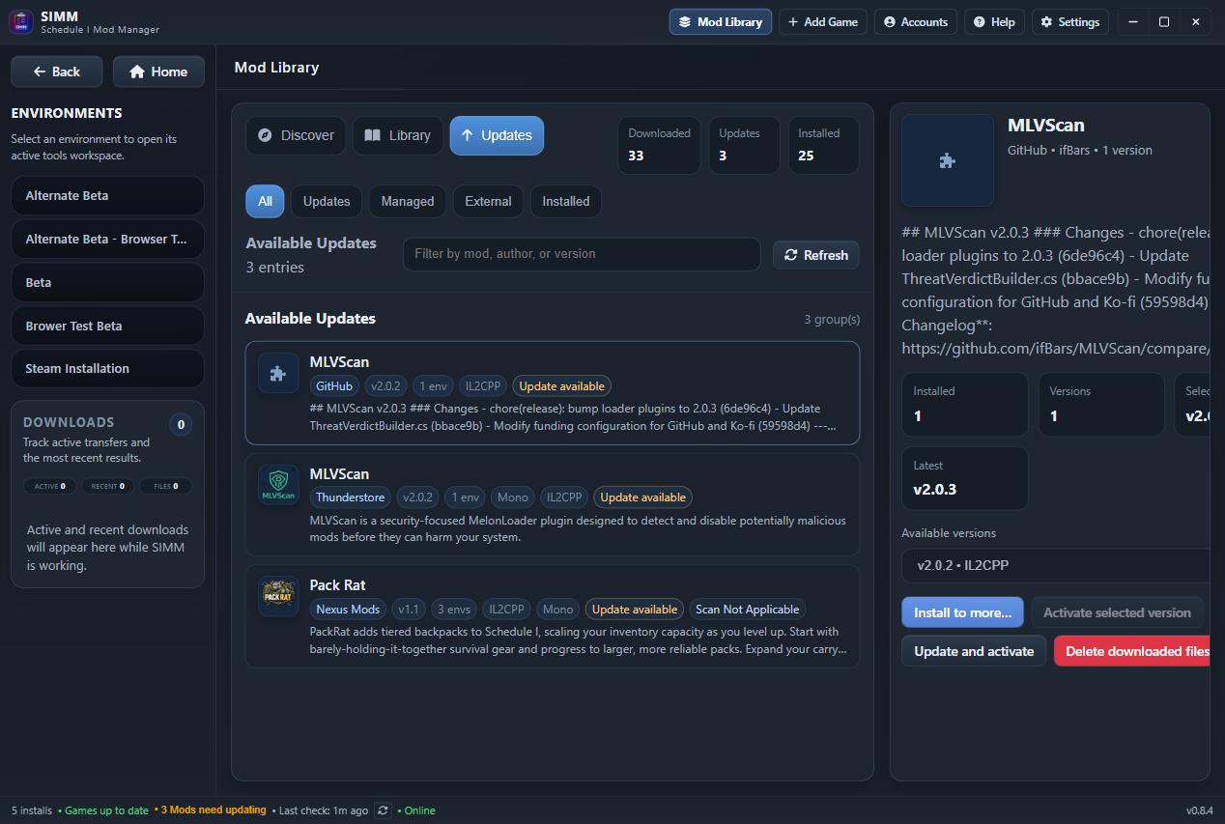Click the Online status indicator
This screenshot has height=824, width=1225.
(x=419, y=810)
